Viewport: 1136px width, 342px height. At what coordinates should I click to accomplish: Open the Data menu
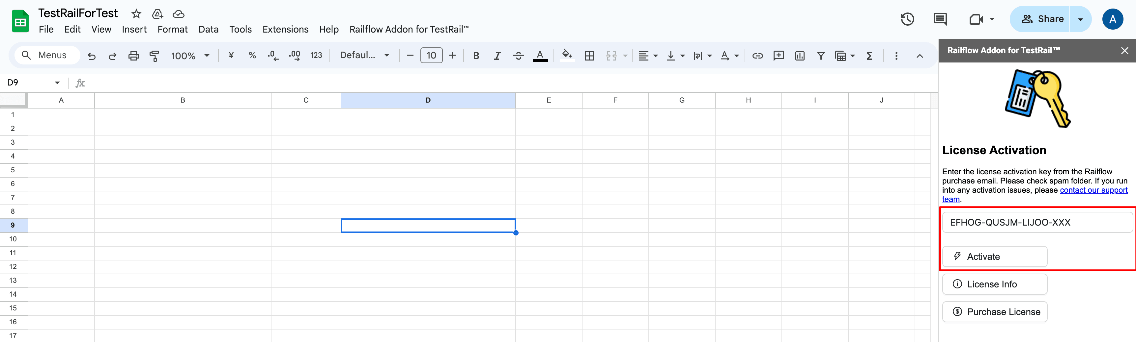(x=208, y=30)
